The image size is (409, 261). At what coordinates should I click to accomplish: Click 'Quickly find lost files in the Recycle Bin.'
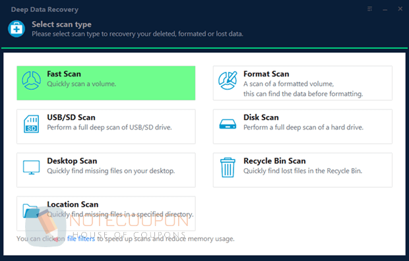[x=303, y=171]
